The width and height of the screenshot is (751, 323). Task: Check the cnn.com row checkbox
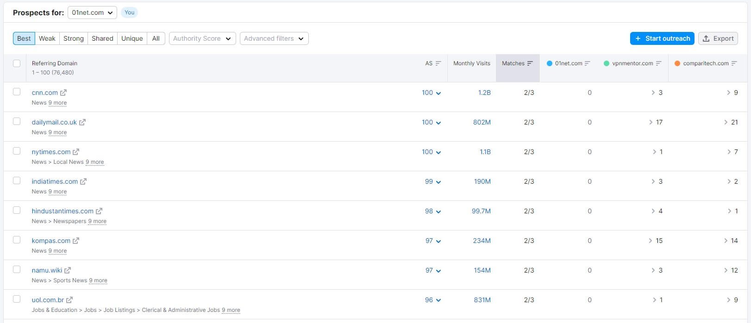[17, 92]
